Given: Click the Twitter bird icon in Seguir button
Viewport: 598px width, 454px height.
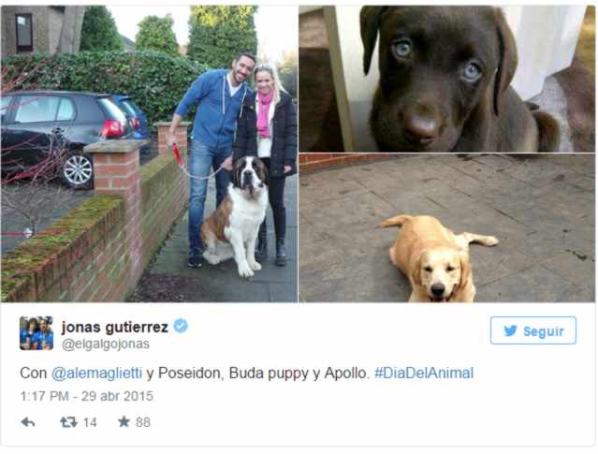Looking at the screenshot, I should 510,330.
